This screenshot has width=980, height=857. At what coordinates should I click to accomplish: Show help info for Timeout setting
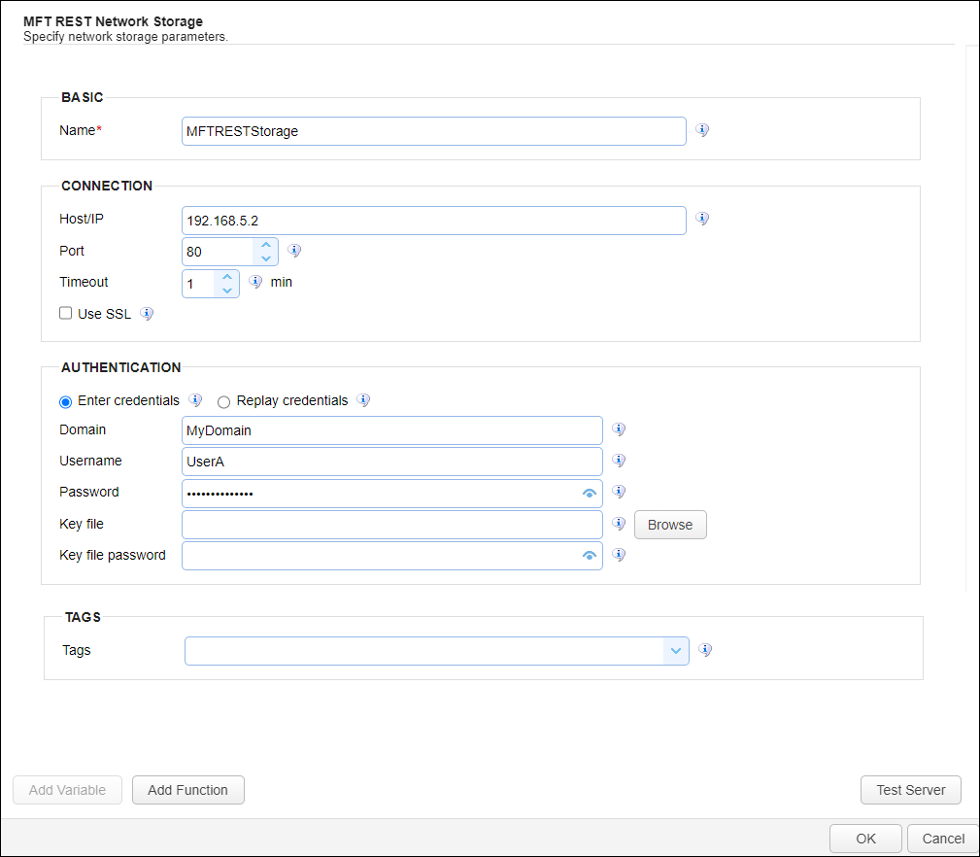tap(255, 282)
